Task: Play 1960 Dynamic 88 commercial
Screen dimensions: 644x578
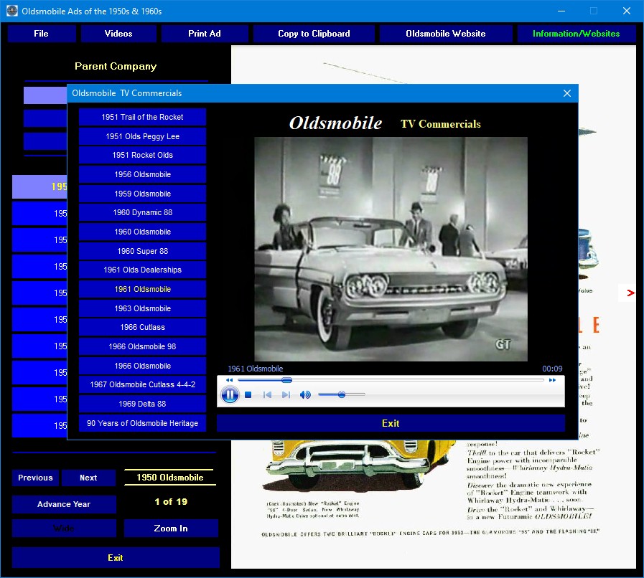Action: (143, 212)
